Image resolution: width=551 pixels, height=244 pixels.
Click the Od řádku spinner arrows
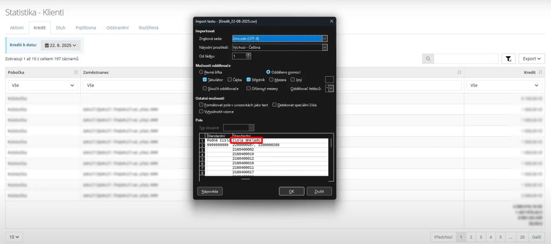click(x=249, y=56)
